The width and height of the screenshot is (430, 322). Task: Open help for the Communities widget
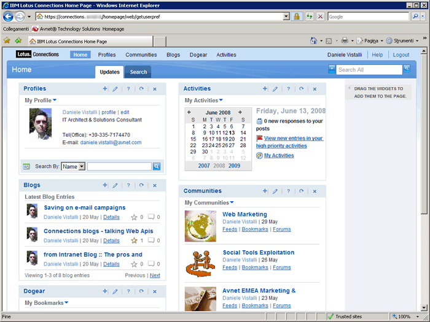click(288, 191)
